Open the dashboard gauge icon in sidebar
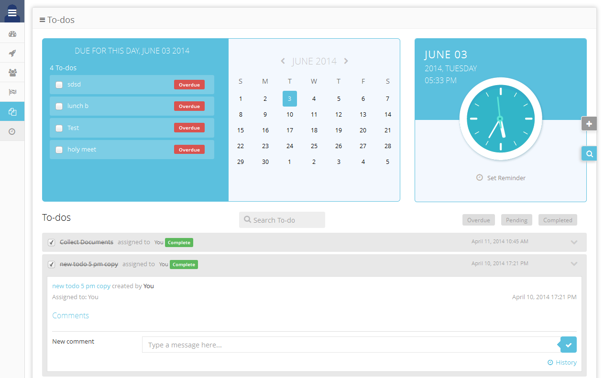This screenshot has width=604, height=378. (12, 34)
